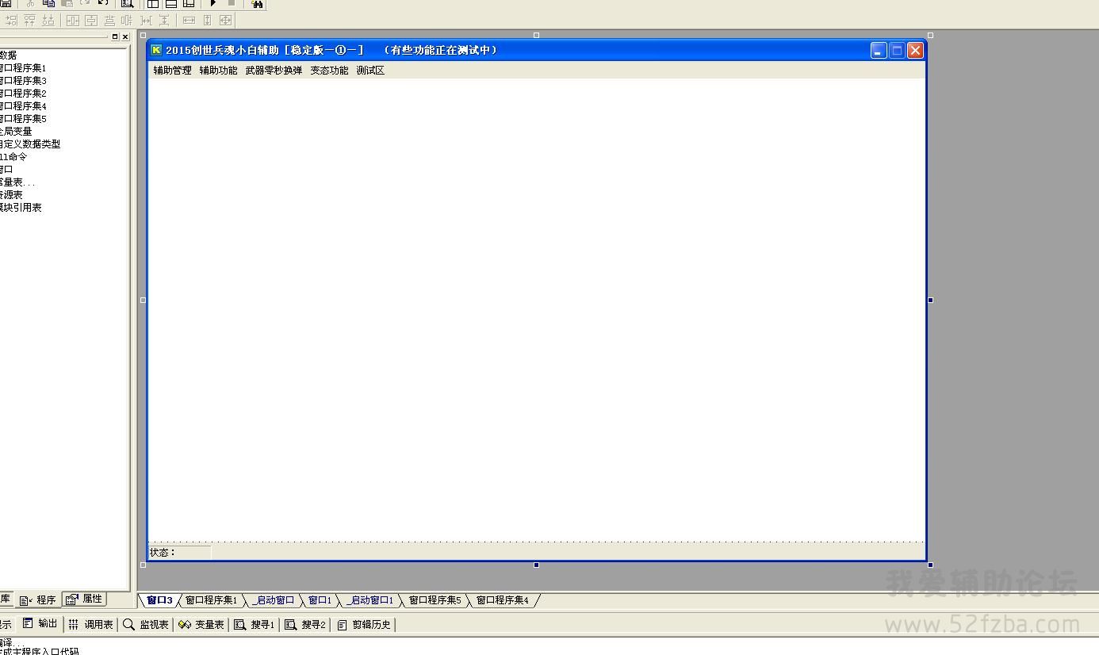Float the left work panel with the square icon

coord(115,36)
